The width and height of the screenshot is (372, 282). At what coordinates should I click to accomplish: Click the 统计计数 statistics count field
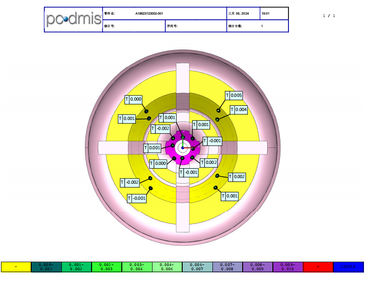[235, 26]
